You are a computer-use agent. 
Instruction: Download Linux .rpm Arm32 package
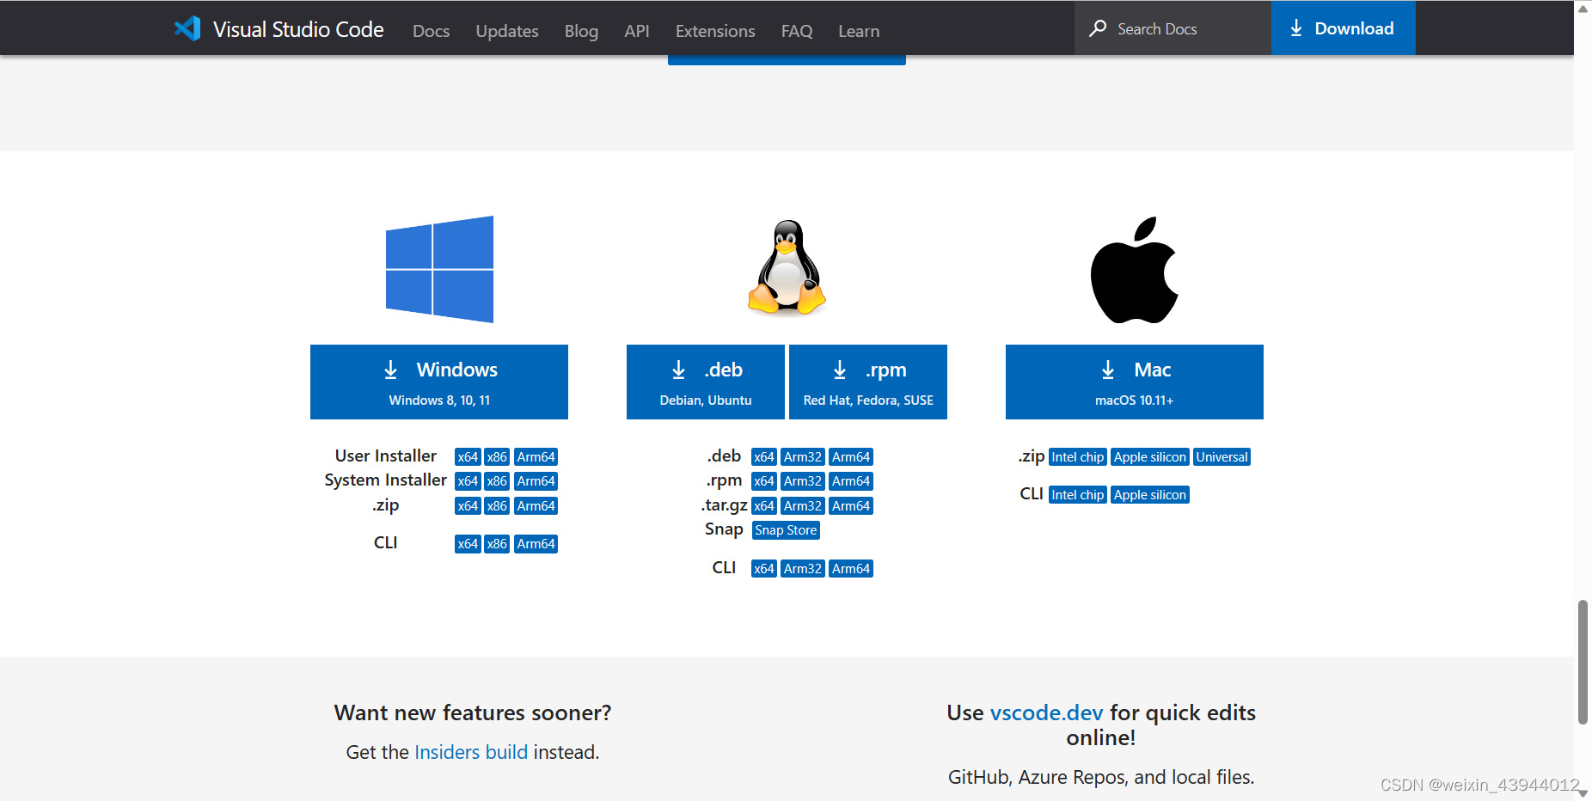803,481
